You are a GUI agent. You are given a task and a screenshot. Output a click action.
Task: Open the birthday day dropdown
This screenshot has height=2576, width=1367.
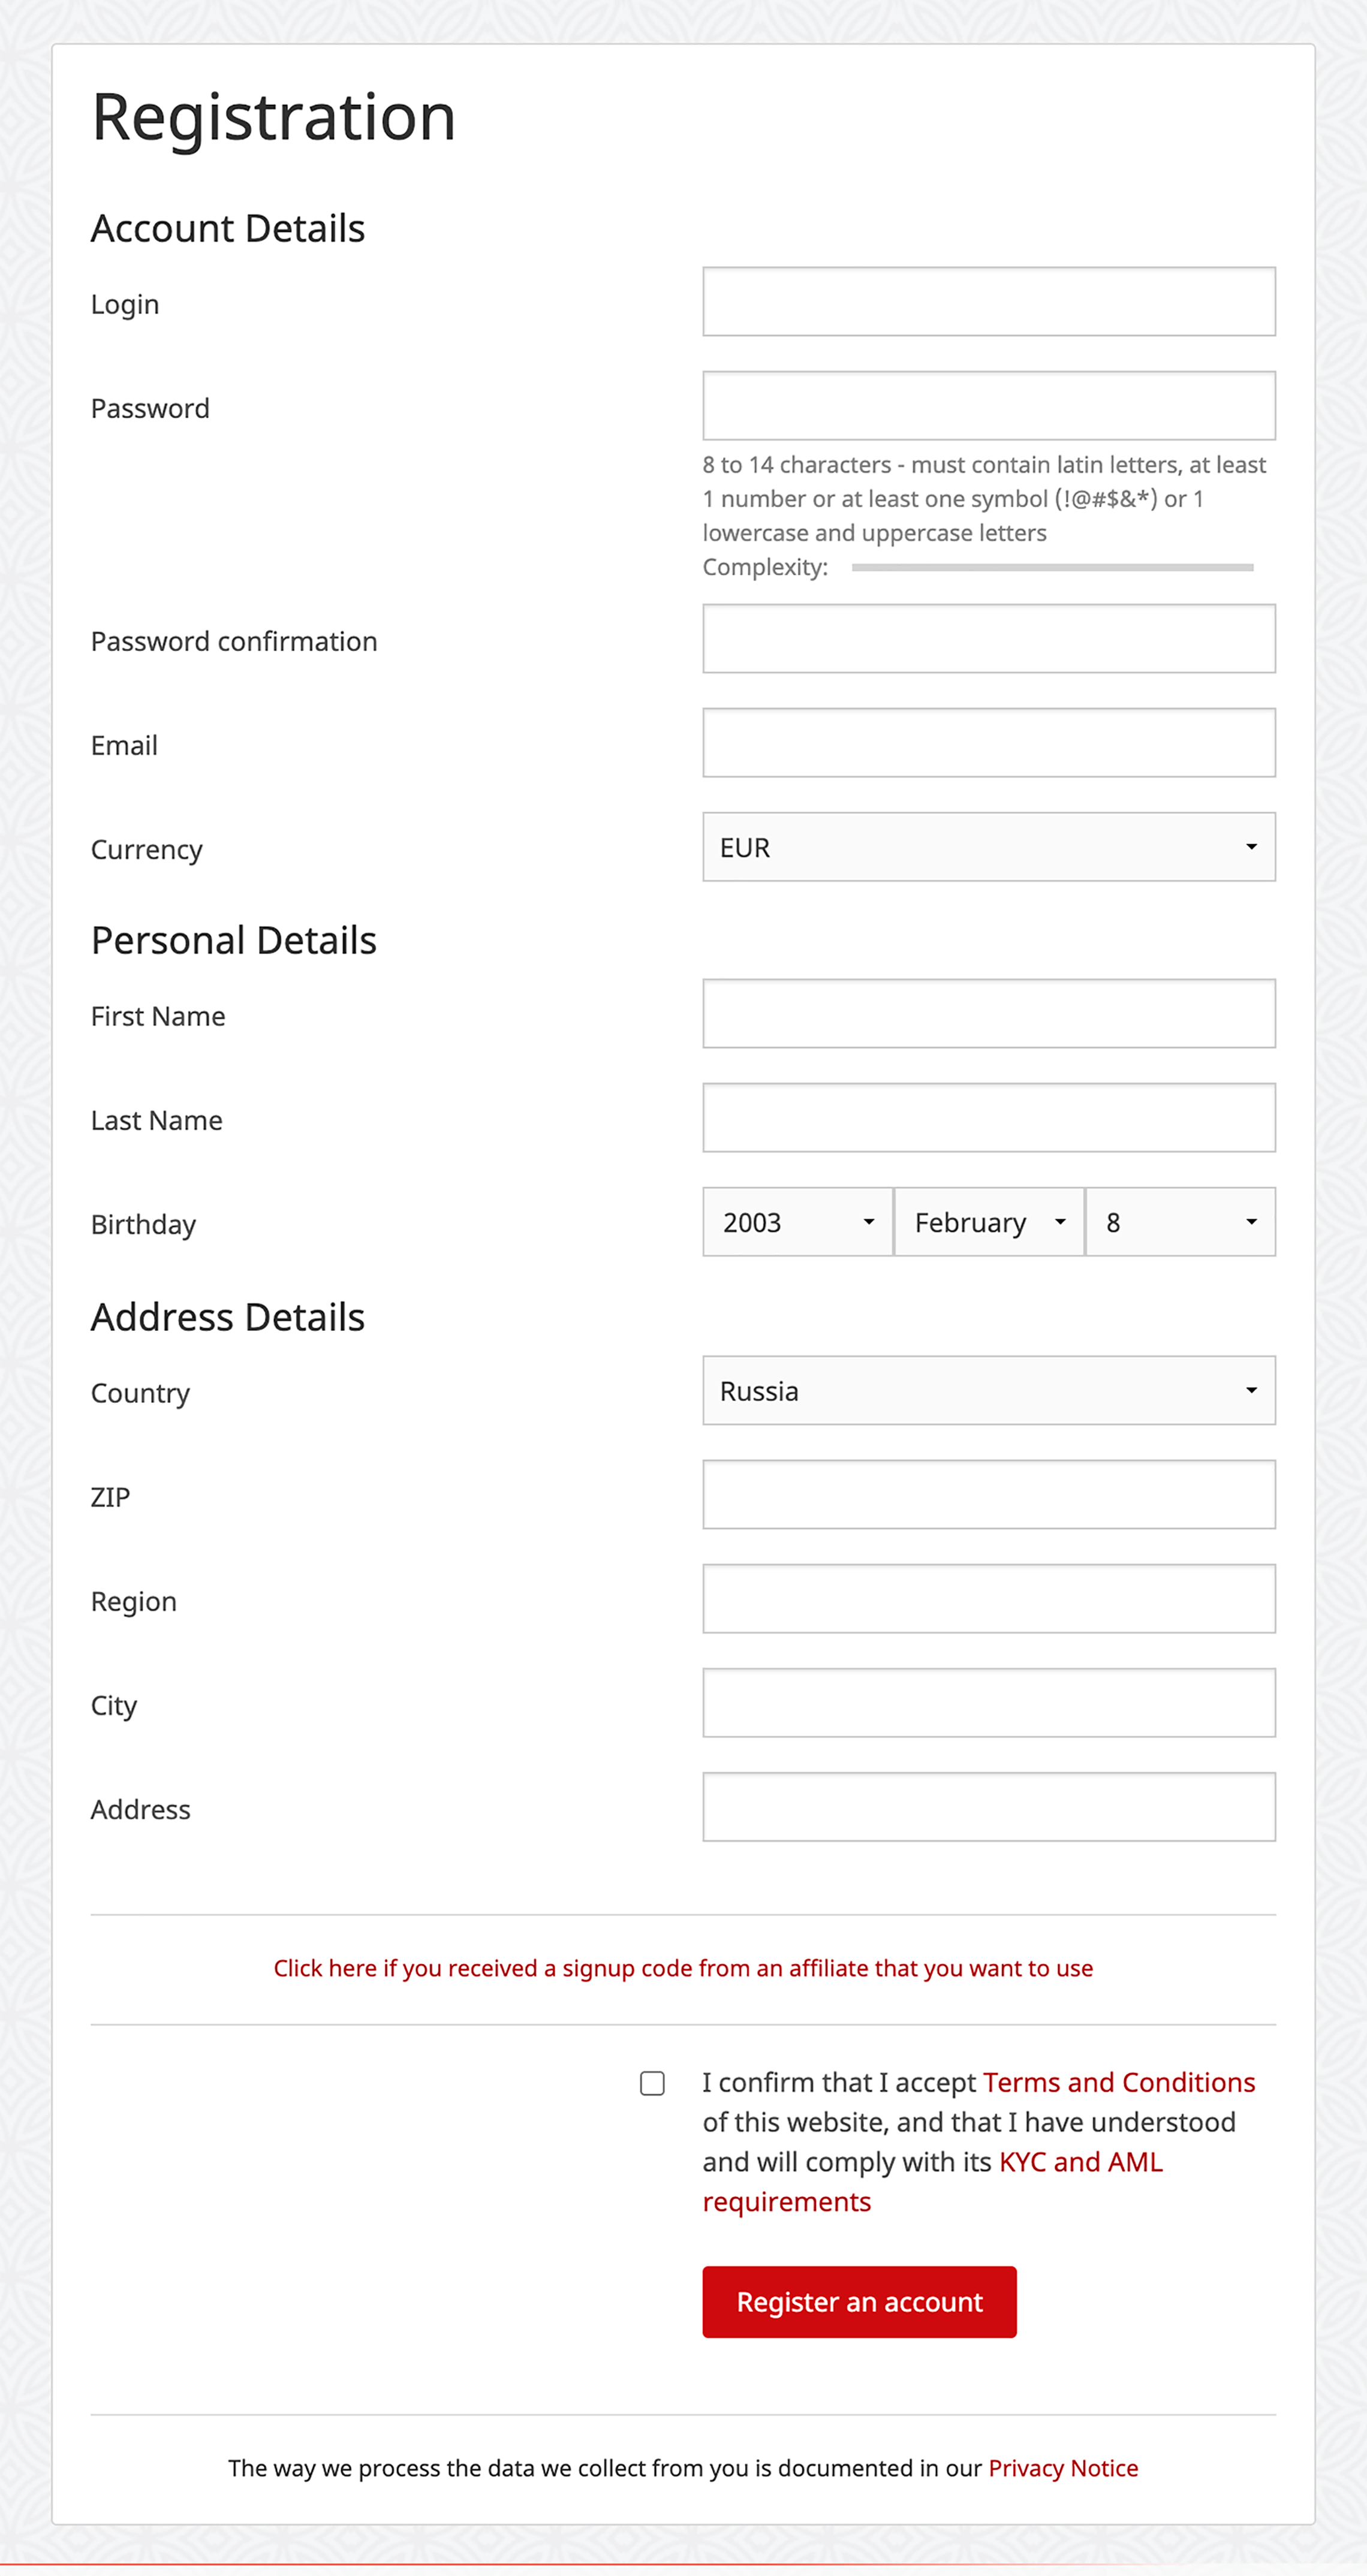coord(1180,1221)
